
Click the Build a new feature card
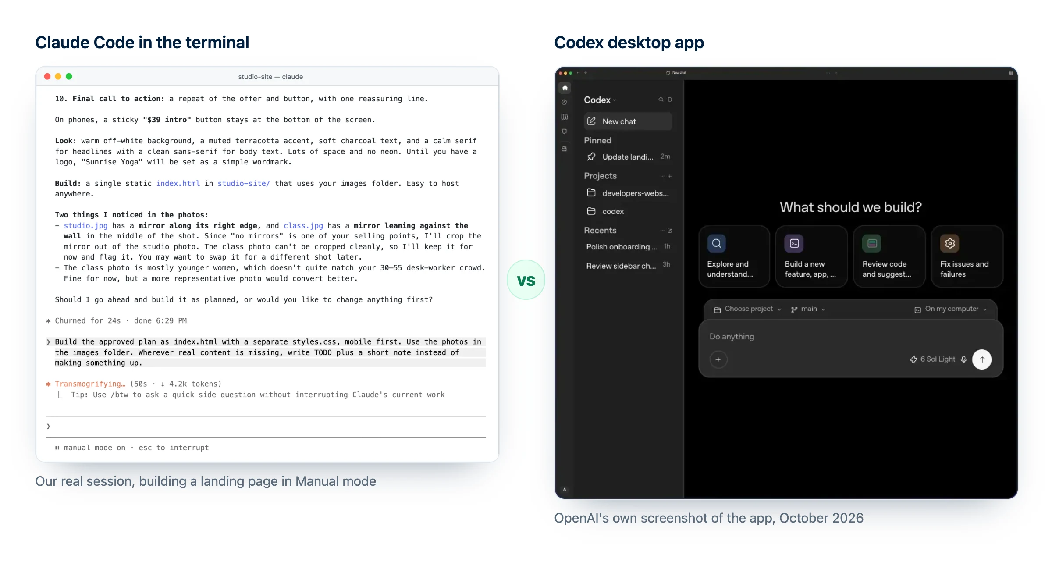tap(812, 256)
